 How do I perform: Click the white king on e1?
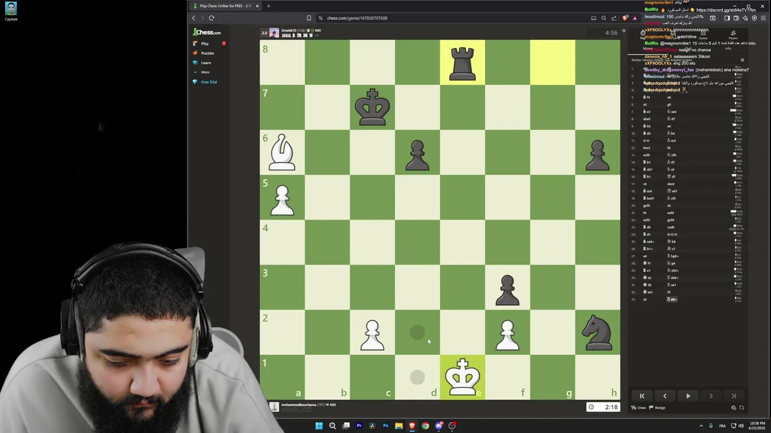pyautogui.click(x=463, y=377)
